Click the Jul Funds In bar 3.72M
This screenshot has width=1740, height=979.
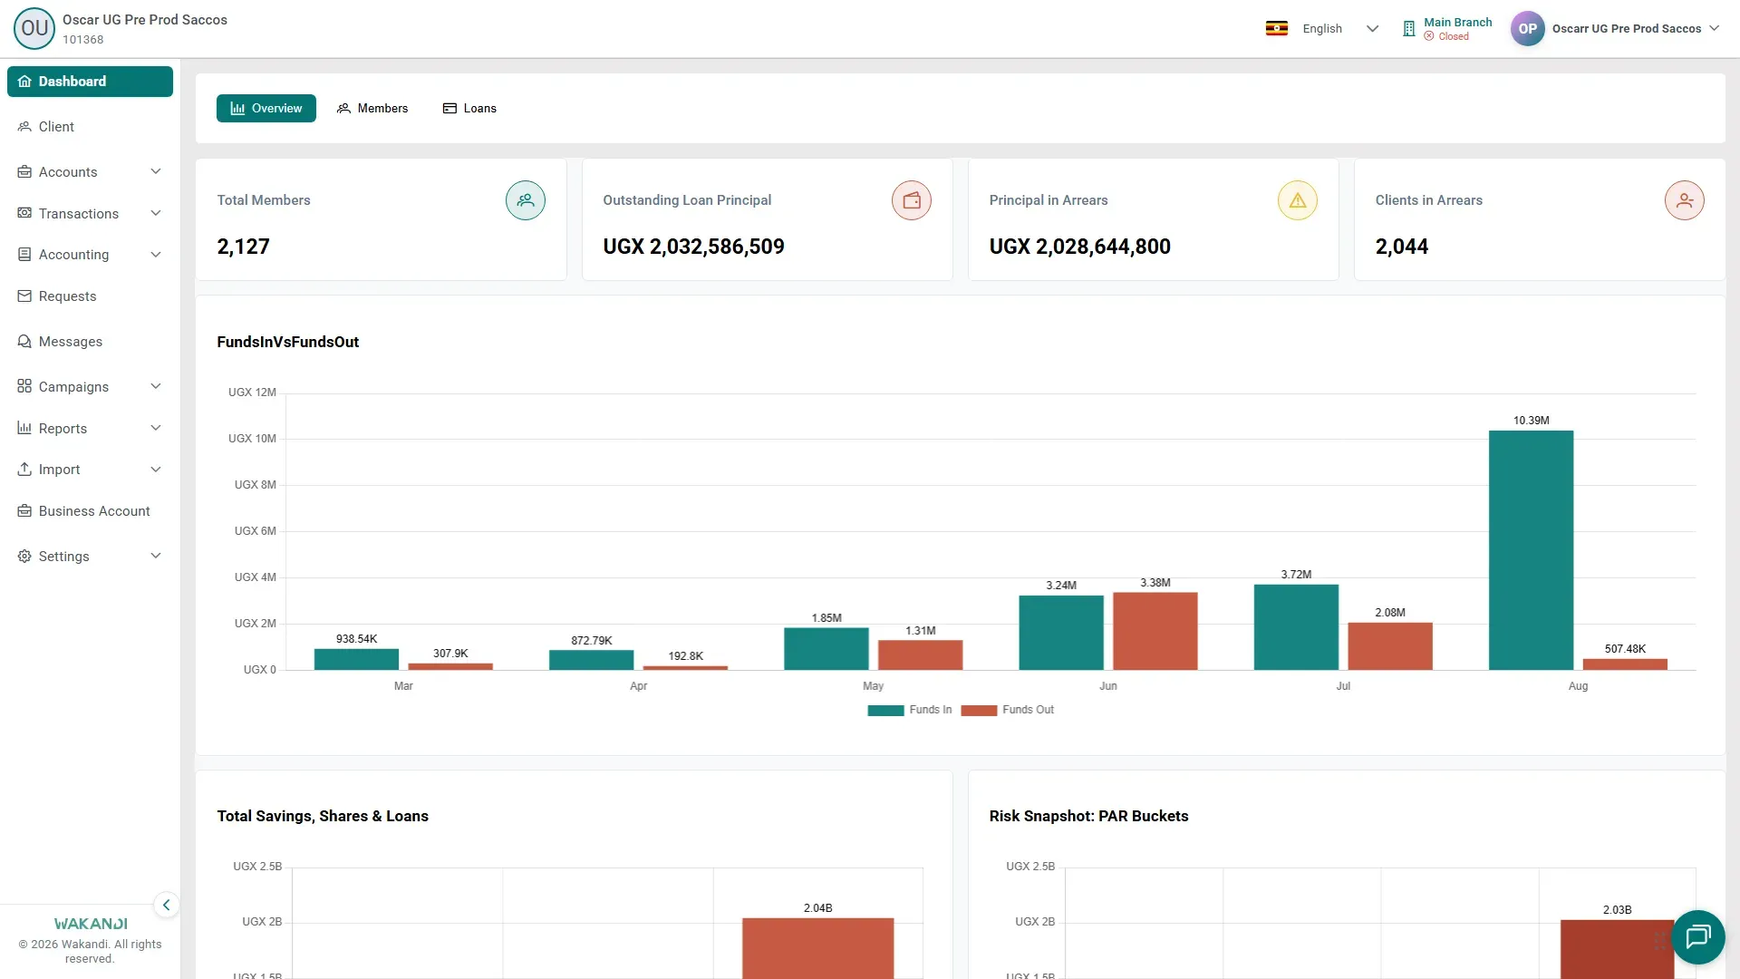pyautogui.click(x=1296, y=627)
